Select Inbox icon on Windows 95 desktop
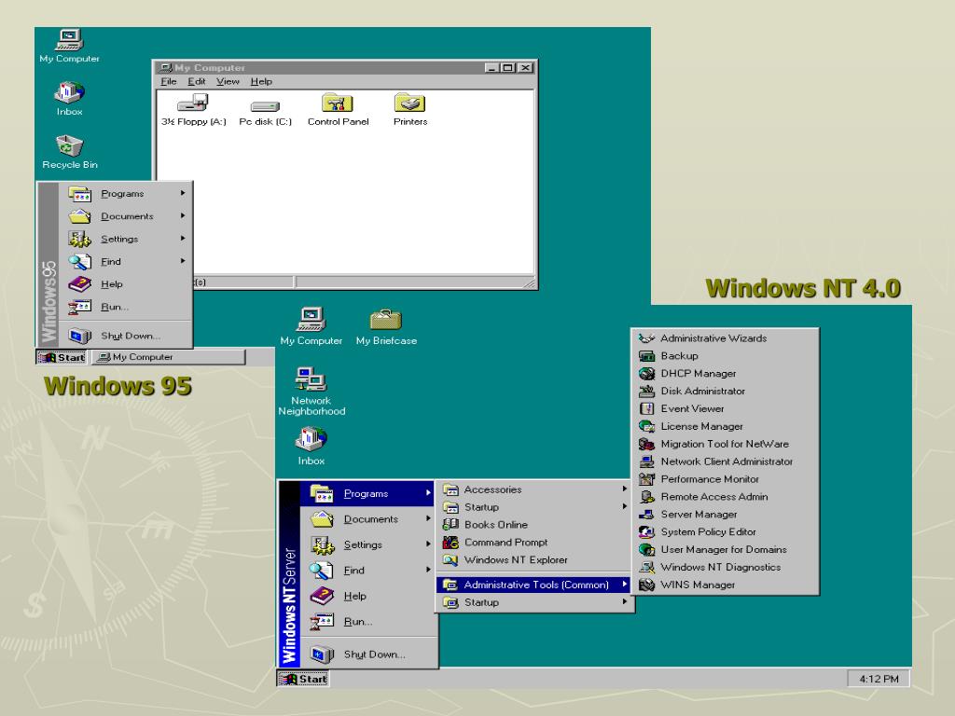Image resolution: width=955 pixels, height=716 pixels. pos(69,99)
